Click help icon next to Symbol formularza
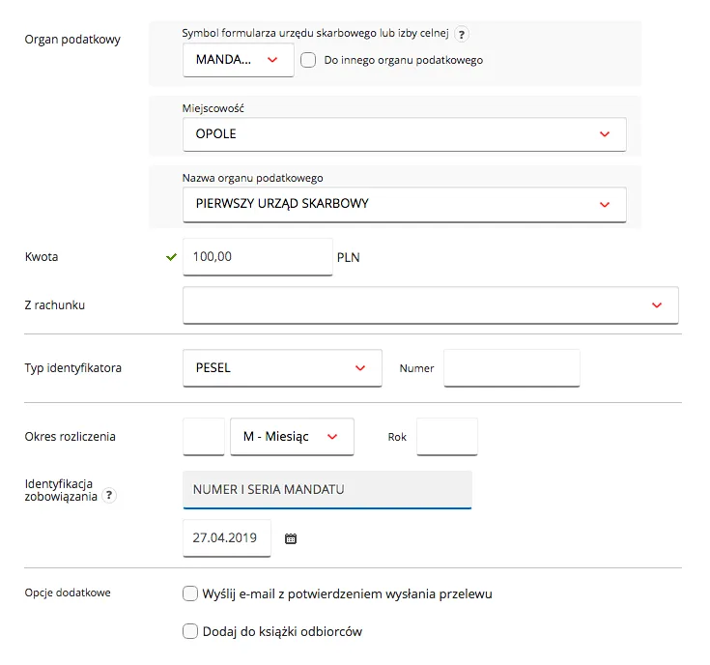 click(462, 35)
